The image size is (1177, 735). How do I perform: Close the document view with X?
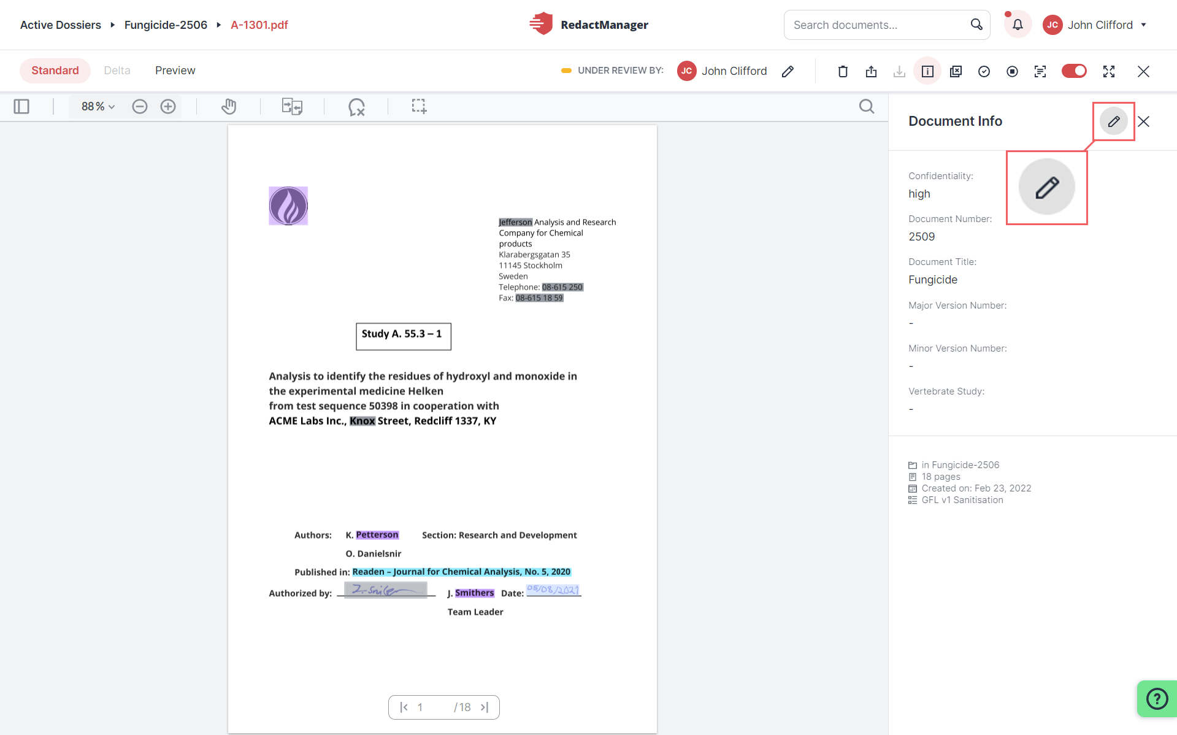(1143, 71)
